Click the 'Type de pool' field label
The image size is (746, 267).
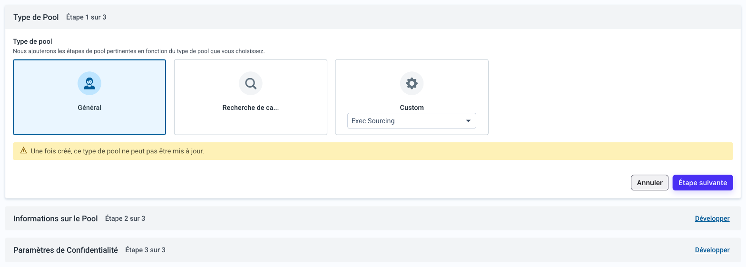[33, 41]
